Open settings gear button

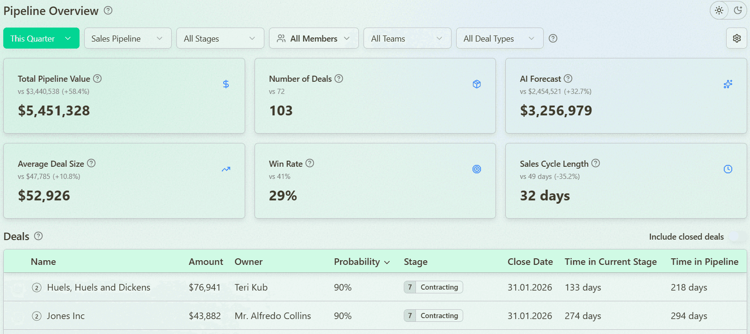click(x=736, y=38)
